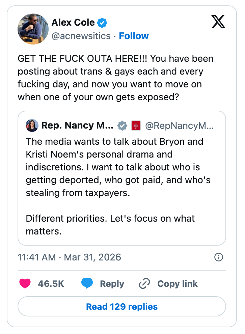Open X homepage via the X logo
The height and width of the screenshot is (334, 245).
click(218, 22)
